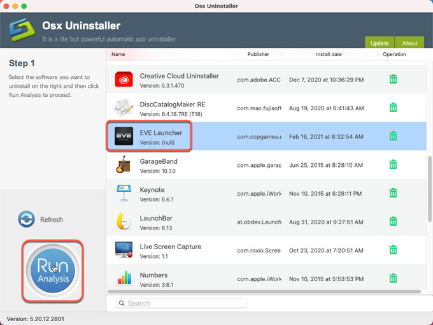Click 'Version: 5.3.1.470' text

click(162, 85)
